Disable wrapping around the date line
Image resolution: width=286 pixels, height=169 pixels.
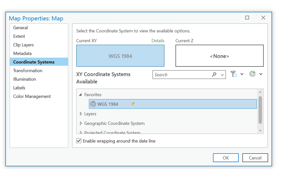pyautogui.click(x=79, y=141)
